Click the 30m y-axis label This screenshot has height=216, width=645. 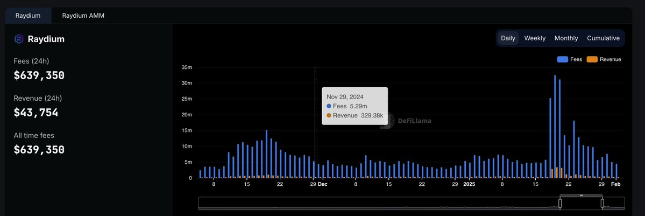[x=187, y=83]
